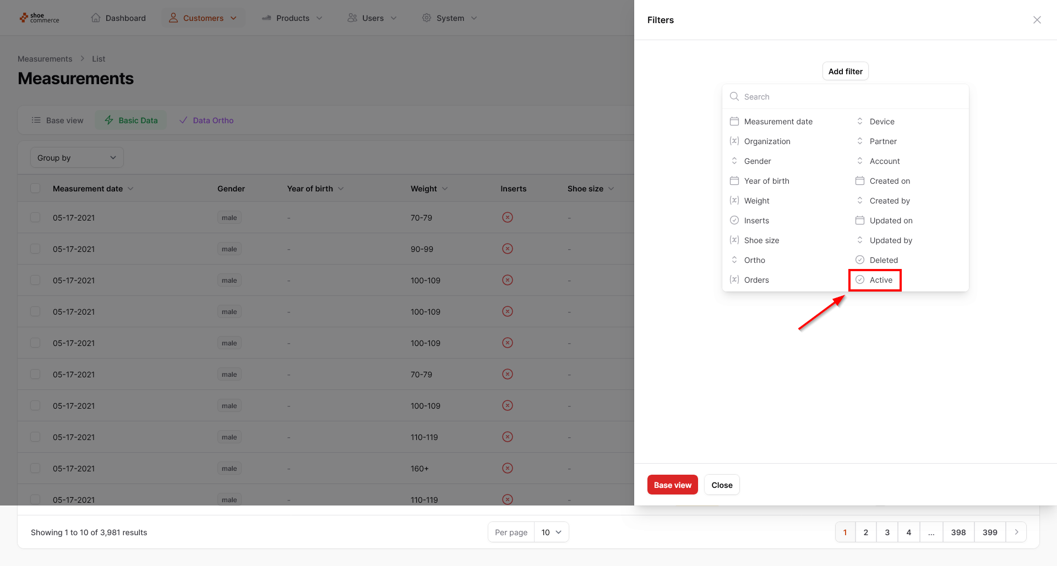Click the Measurements breadcrumb link
This screenshot has width=1057, height=566.
click(x=45, y=58)
